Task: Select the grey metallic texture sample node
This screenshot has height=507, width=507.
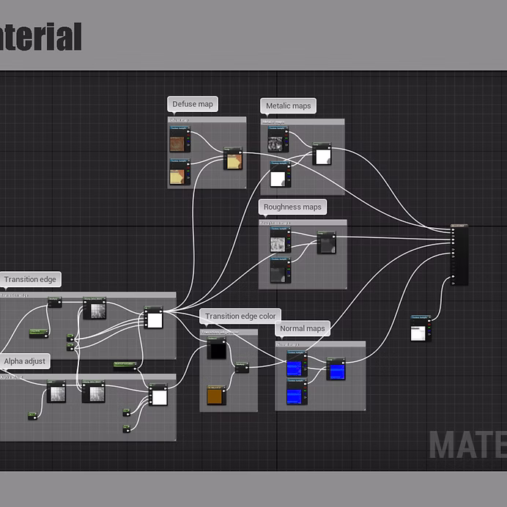Action: click(278, 139)
